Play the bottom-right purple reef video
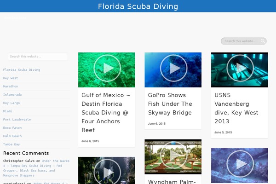The width and height of the screenshot is (276, 184). pos(240,164)
